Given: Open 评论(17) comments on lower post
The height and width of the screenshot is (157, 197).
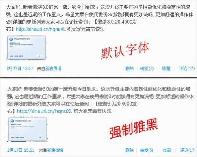Looking at the screenshot, I should coord(188,150).
